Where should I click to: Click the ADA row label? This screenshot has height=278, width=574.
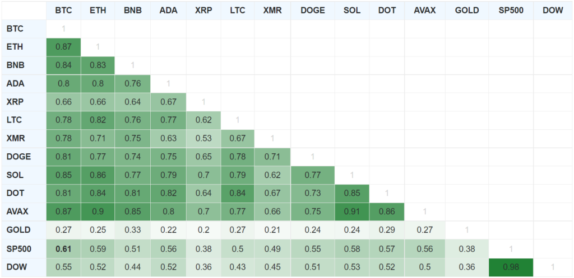(x=15, y=83)
